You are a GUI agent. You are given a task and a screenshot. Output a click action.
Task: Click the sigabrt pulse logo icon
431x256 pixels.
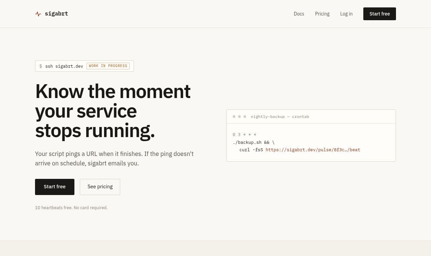coord(38,14)
